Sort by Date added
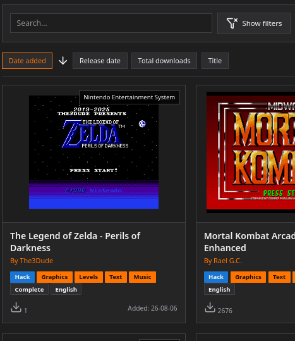This screenshot has height=341, width=295. [x=27, y=61]
